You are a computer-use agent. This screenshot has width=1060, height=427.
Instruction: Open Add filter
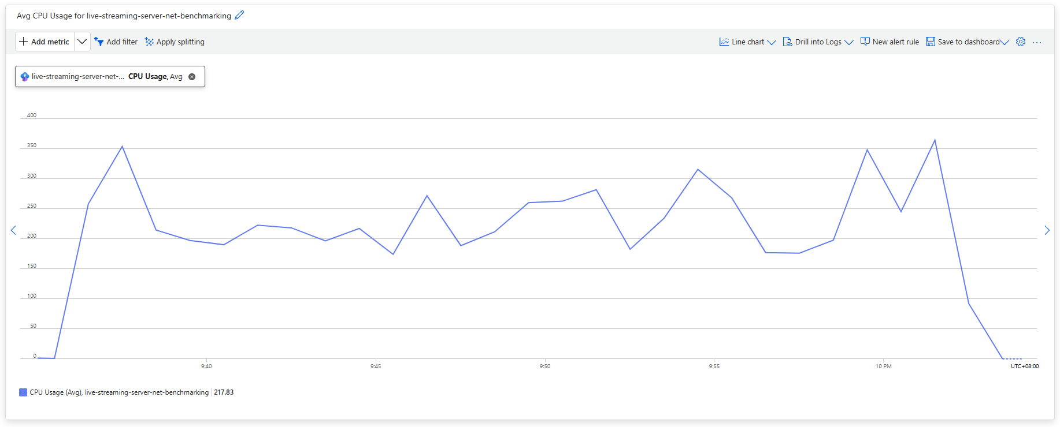116,42
